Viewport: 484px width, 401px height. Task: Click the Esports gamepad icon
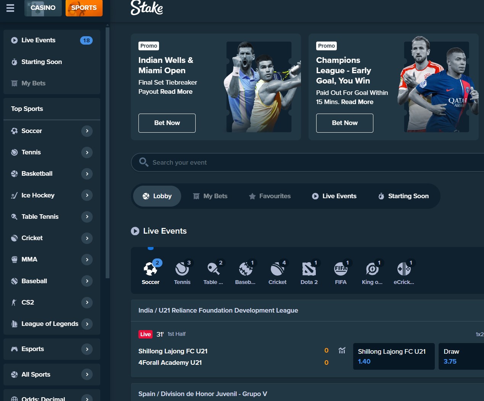[x=14, y=349]
